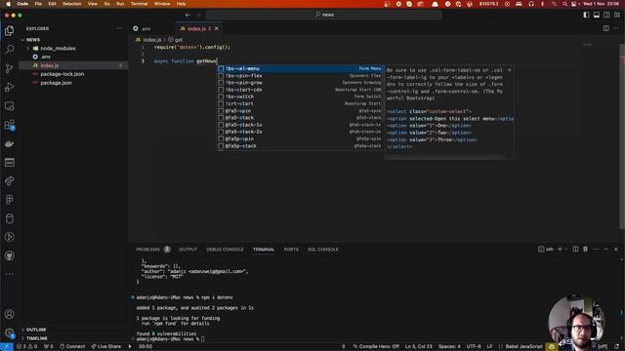Screen dimensions: 625x351
Task: Go back with the navigation arrow
Action: tap(187, 15)
